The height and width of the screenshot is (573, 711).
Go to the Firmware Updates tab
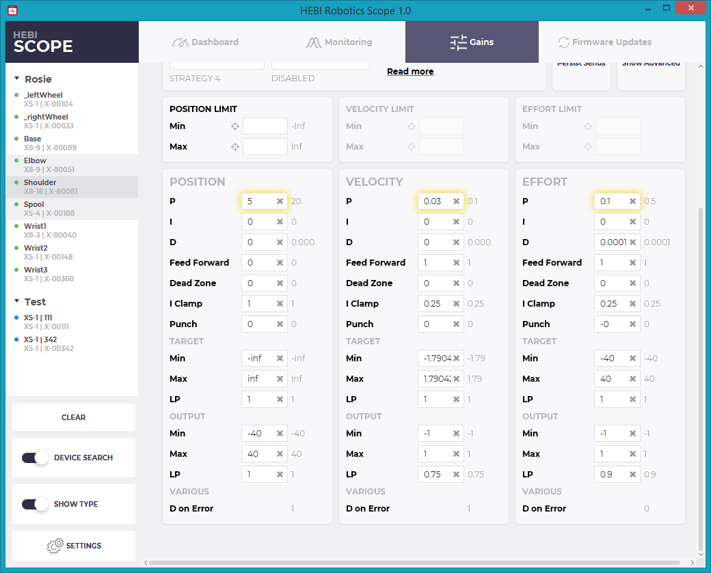click(604, 42)
